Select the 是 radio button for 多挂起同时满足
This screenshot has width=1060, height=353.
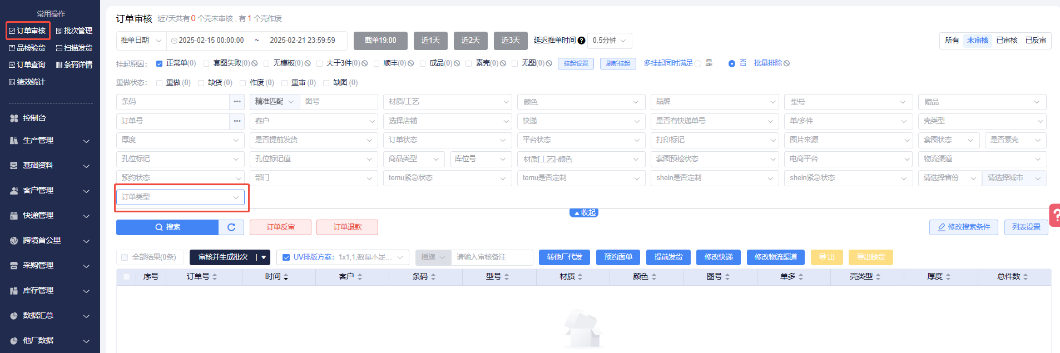pyautogui.click(x=697, y=63)
